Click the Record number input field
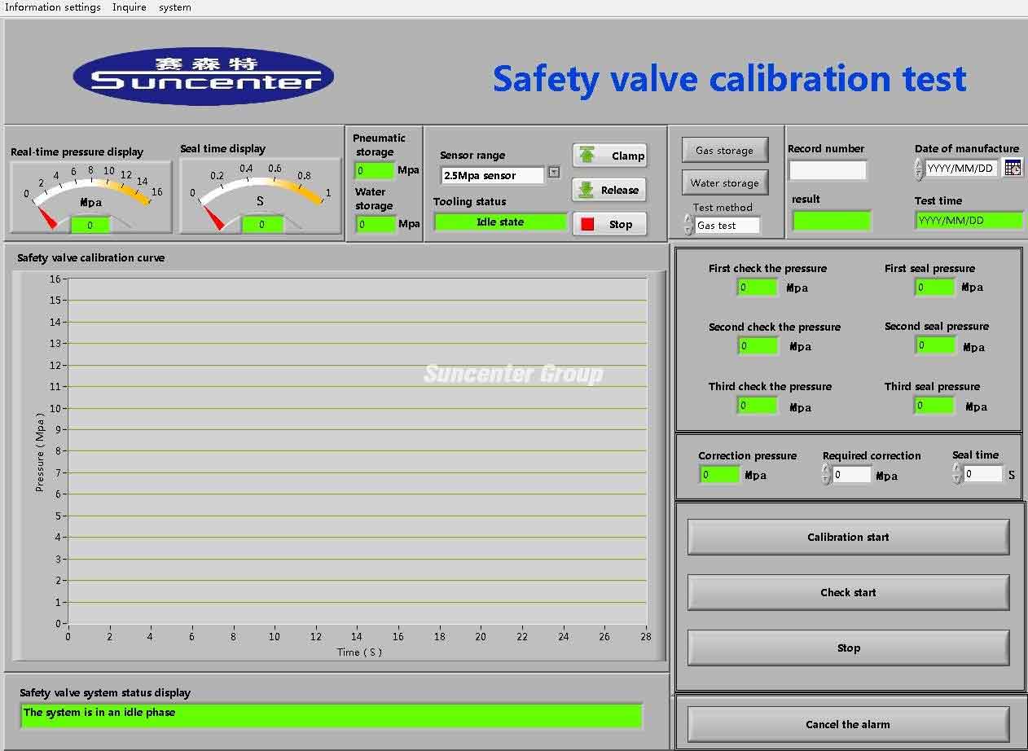Screen dimensions: 1028x751 828,170
